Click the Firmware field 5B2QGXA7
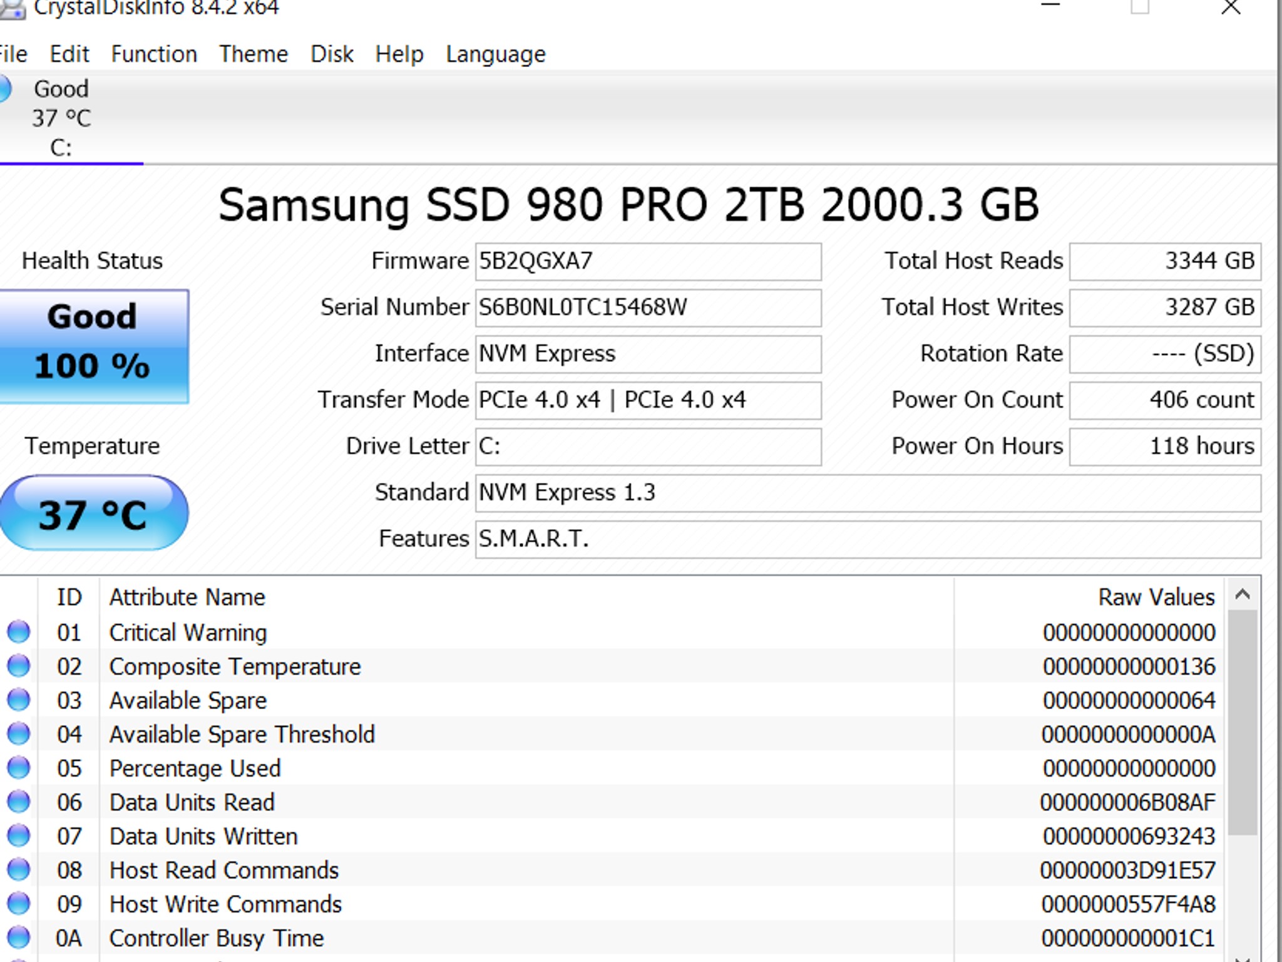The width and height of the screenshot is (1282, 962). point(649,261)
